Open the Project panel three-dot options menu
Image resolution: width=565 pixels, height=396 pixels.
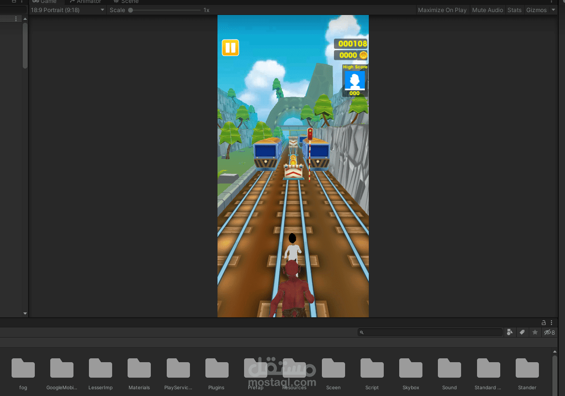(x=551, y=323)
